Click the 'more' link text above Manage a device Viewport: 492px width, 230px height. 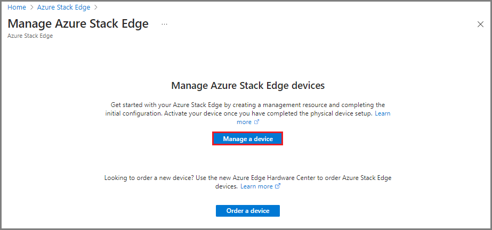[244, 122]
